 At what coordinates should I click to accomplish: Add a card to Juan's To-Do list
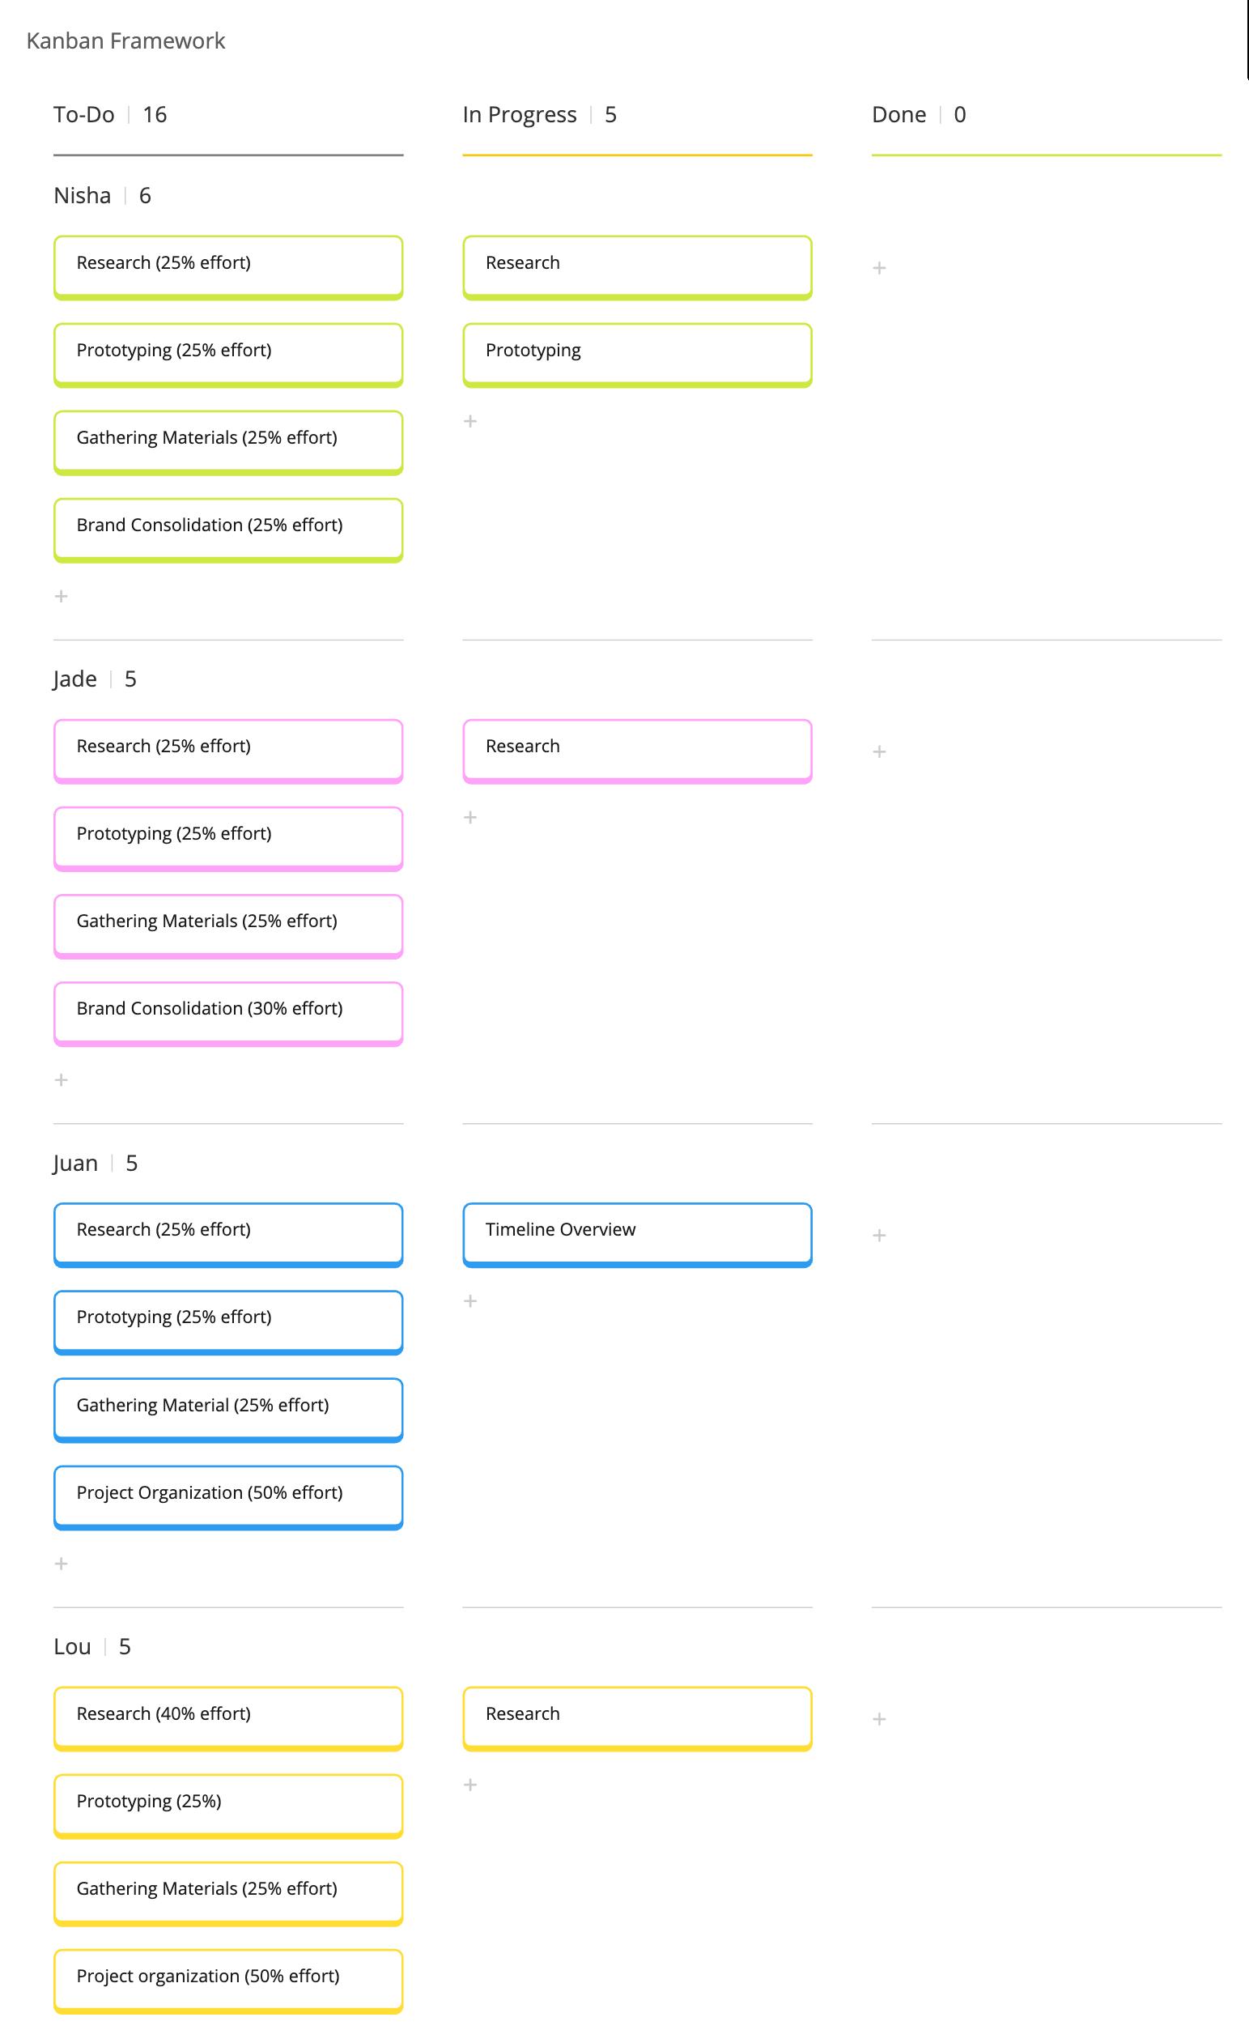pyautogui.click(x=62, y=1564)
